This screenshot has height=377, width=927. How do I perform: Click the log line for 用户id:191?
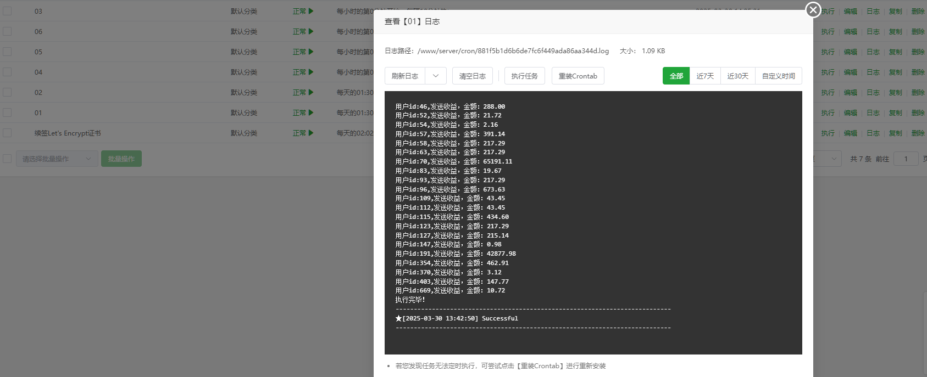pyautogui.click(x=456, y=254)
